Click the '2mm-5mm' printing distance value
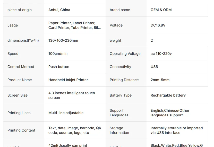The width and height of the screenshot is (214, 147). [160, 80]
